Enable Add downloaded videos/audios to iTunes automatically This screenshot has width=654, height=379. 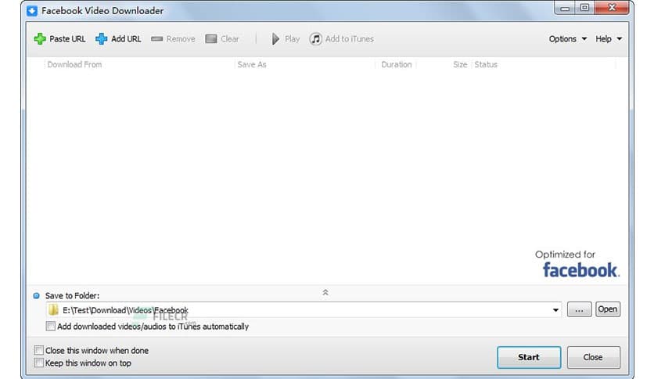coord(51,326)
